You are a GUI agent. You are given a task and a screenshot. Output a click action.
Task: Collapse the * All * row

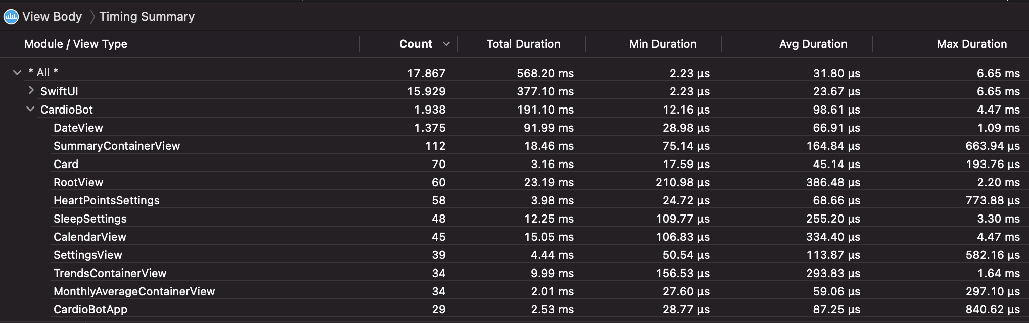pyautogui.click(x=17, y=73)
